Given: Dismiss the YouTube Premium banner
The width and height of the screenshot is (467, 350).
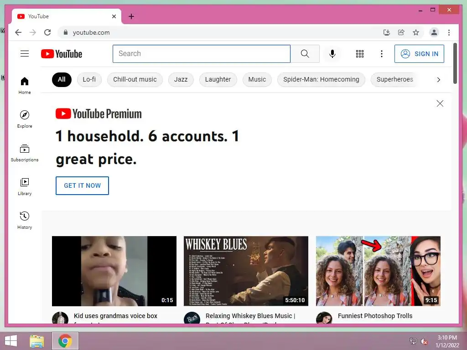Looking at the screenshot, I should 440,103.
